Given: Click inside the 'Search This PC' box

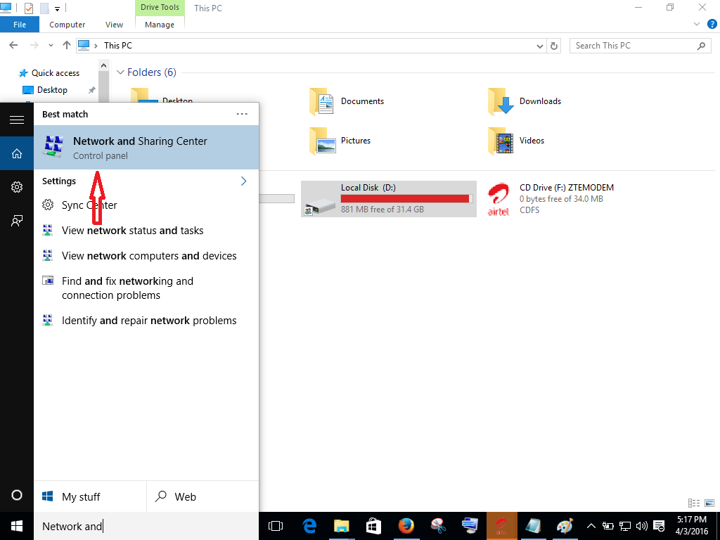Looking at the screenshot, I should 633,45.
